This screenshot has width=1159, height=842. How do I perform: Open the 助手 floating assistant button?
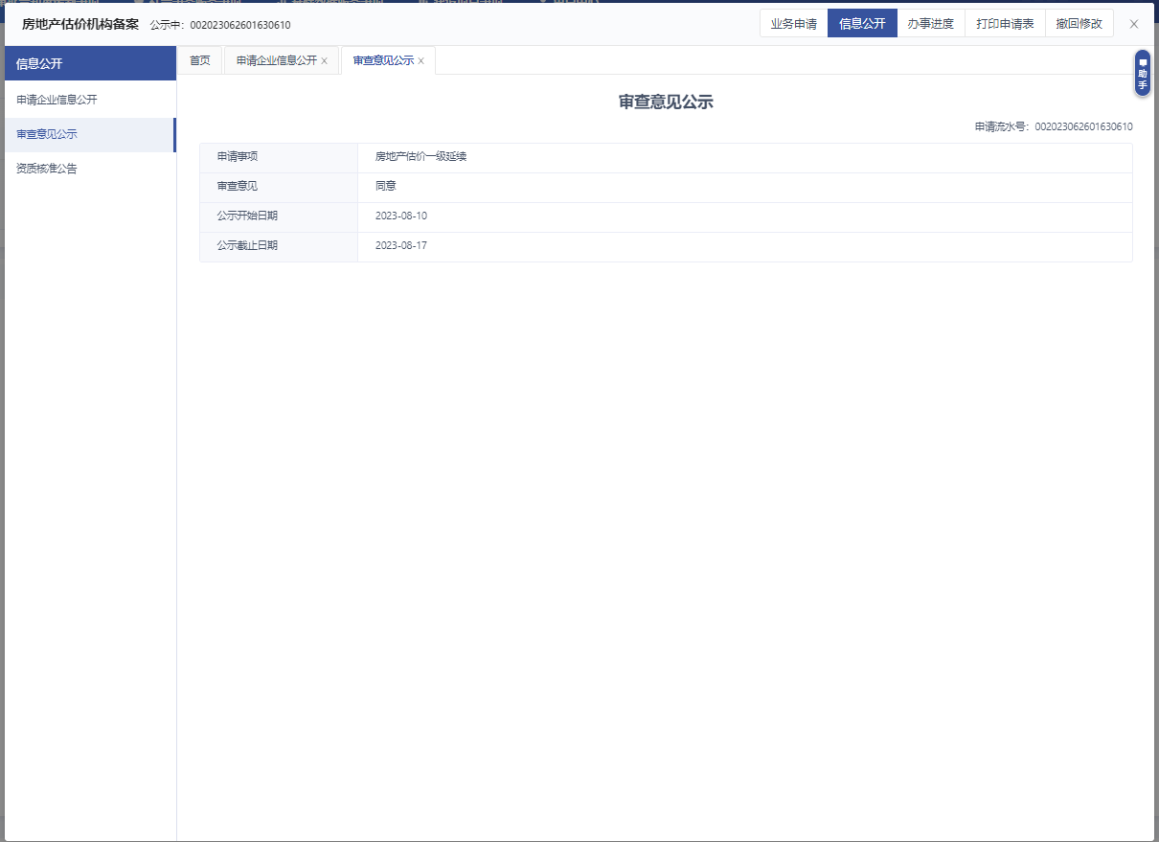1142,74
